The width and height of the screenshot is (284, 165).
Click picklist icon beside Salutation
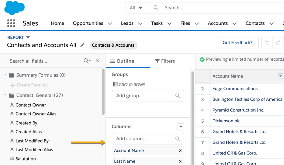tap(12, 159)
